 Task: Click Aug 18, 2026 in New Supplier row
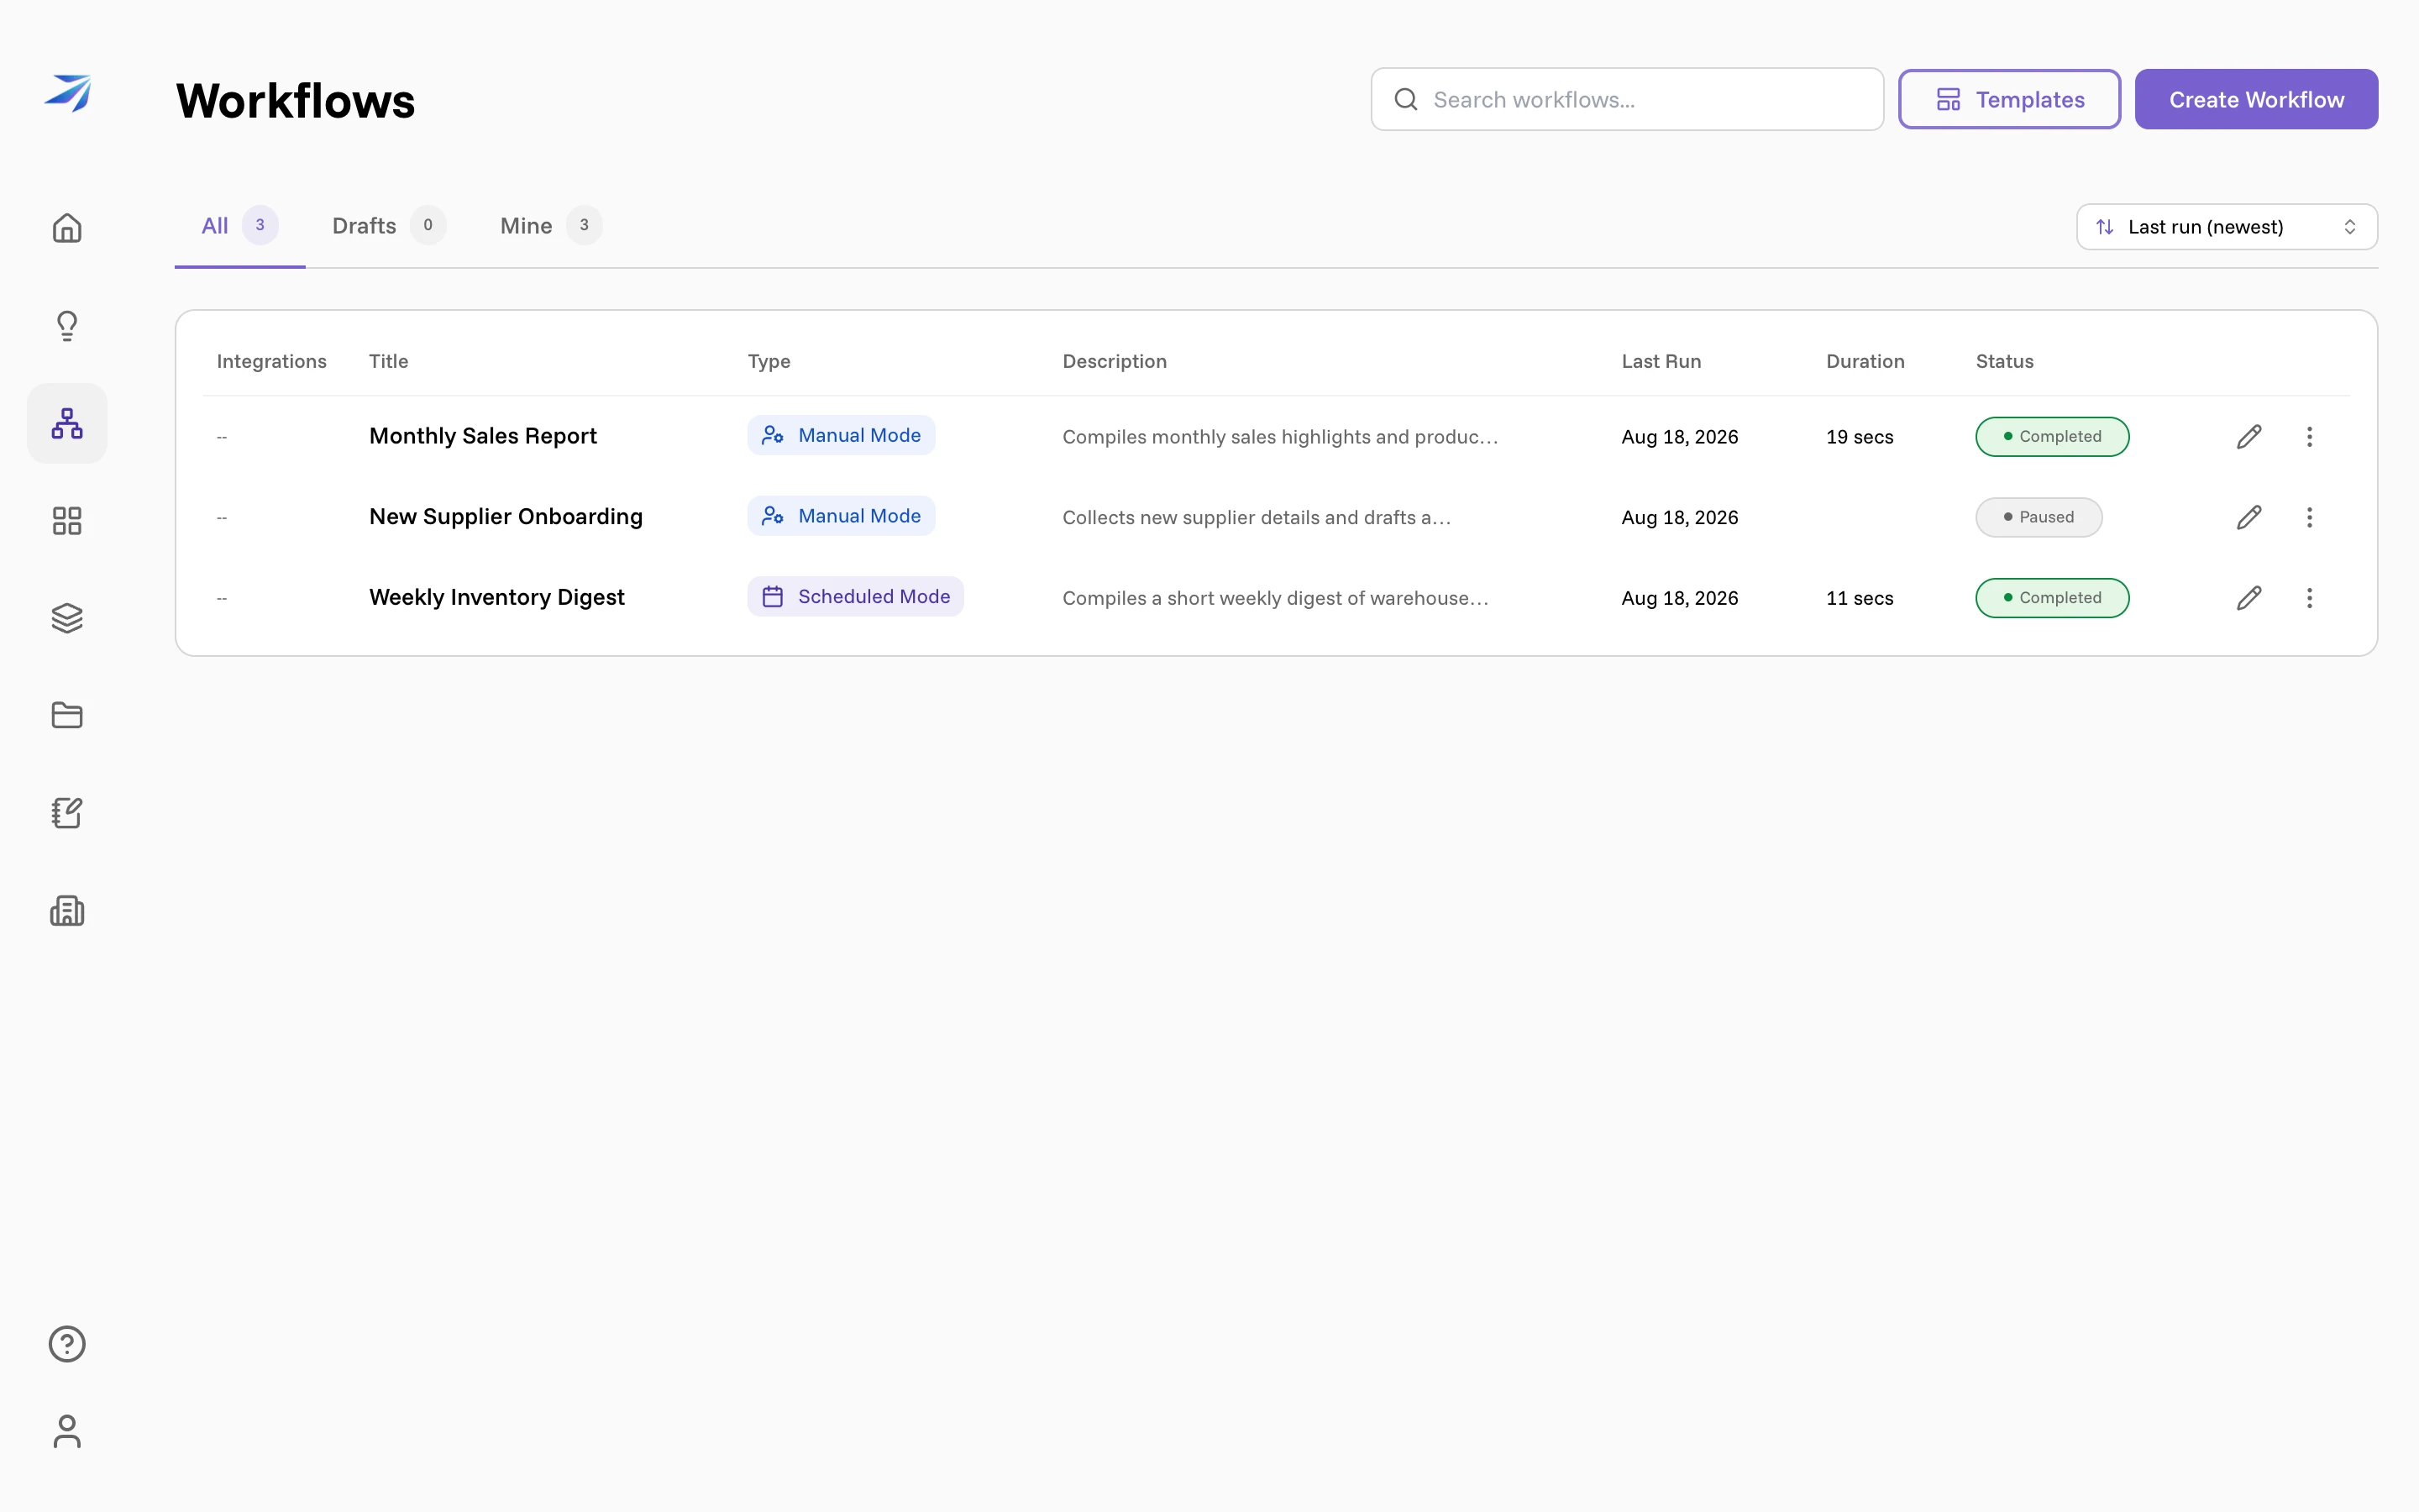point(1679,517)
